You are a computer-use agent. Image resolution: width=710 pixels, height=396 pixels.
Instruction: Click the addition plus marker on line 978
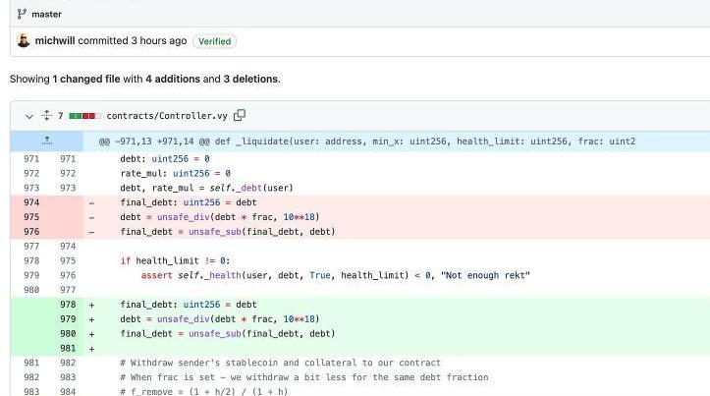point(92,305)
